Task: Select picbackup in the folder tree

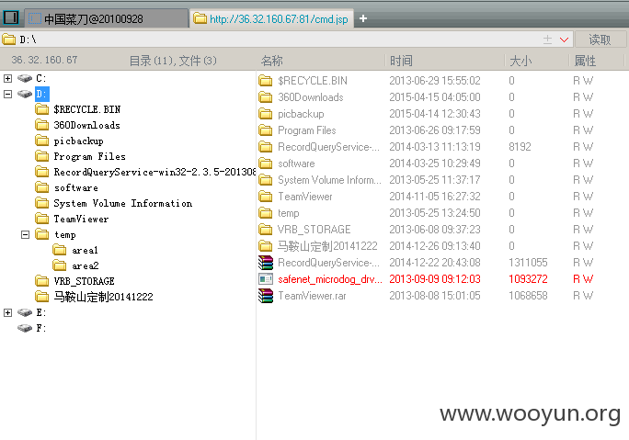Action: (78, 141)
